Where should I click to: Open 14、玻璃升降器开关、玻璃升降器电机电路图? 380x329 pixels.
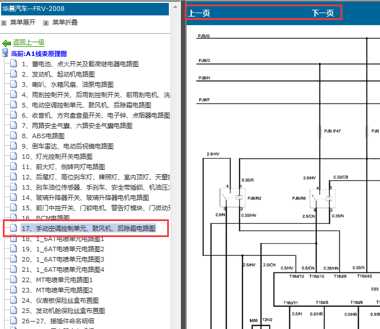tap(86, 198)
